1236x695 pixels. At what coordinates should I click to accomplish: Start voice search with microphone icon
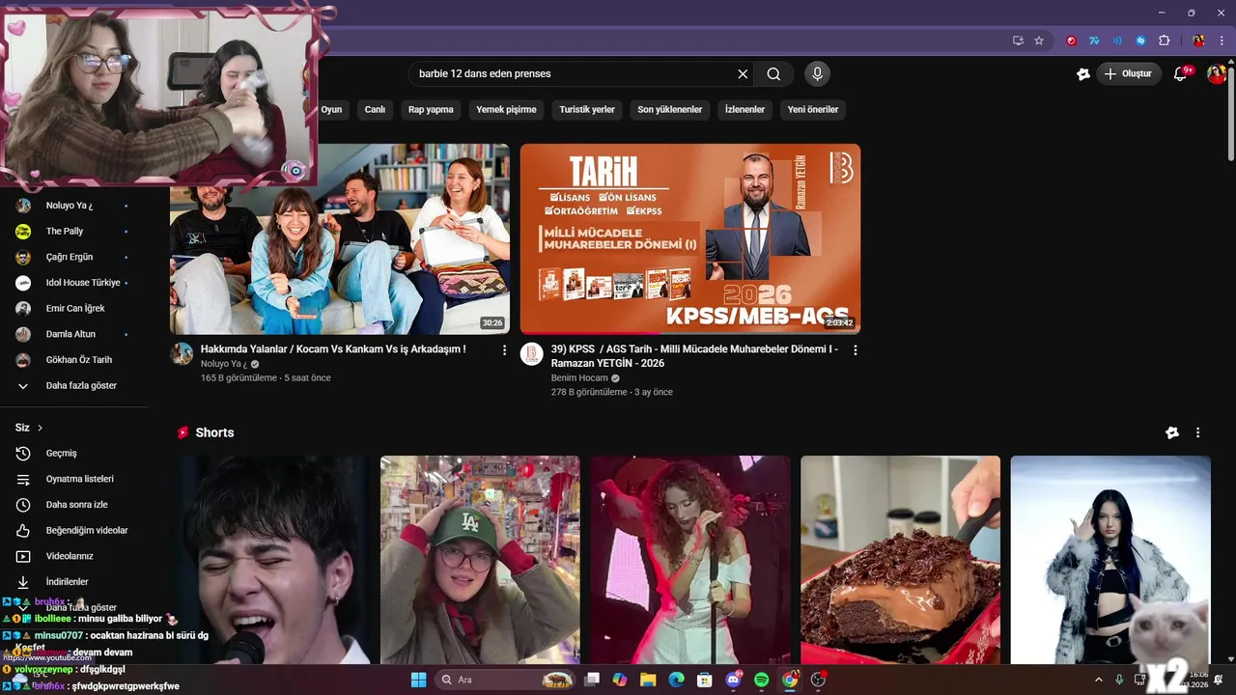point(817,73)
